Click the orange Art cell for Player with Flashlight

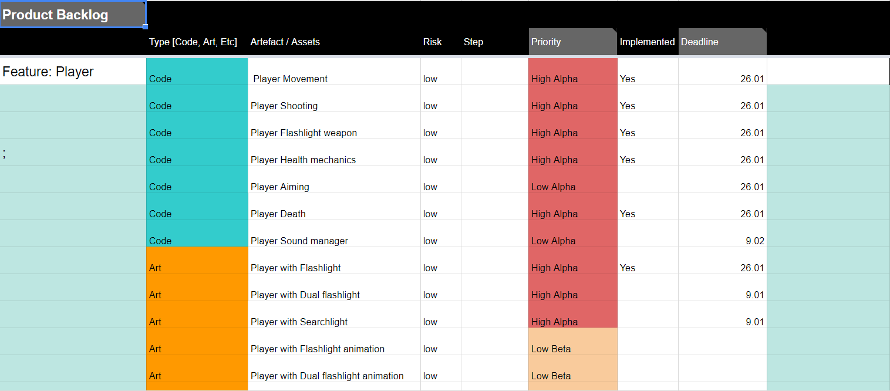(197, 268)
